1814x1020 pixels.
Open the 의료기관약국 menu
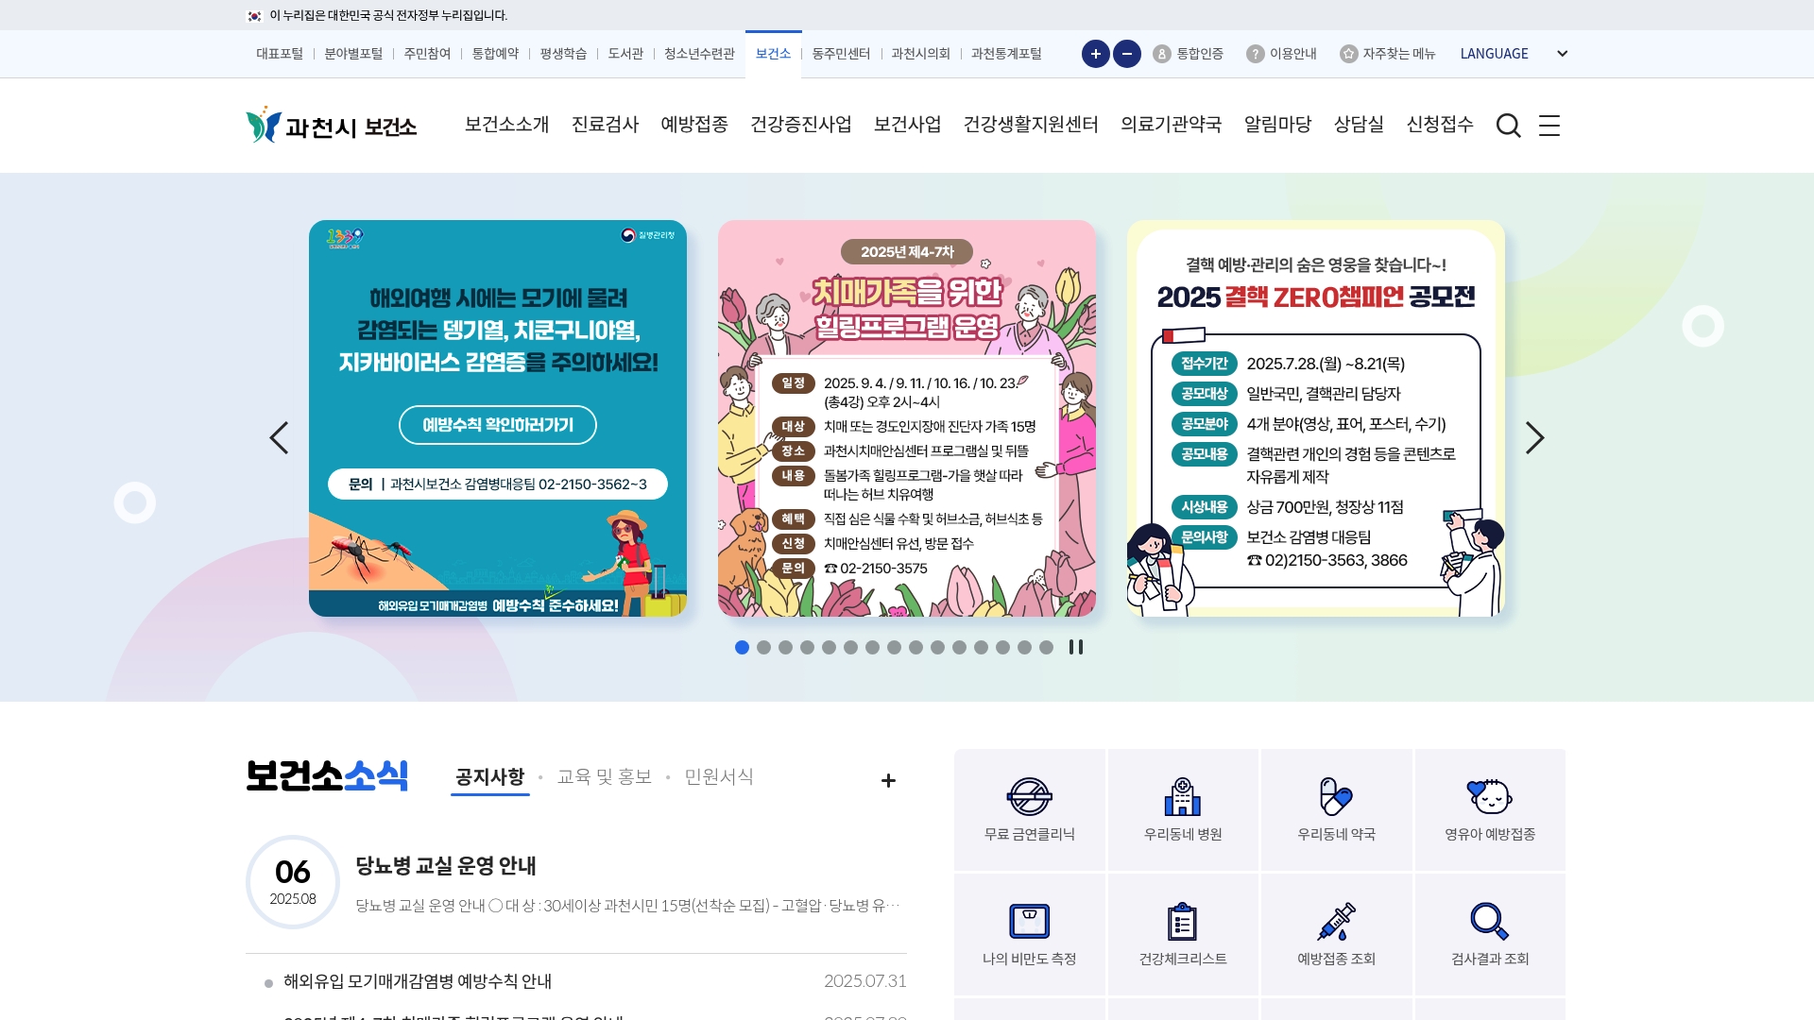(1171, 125)
